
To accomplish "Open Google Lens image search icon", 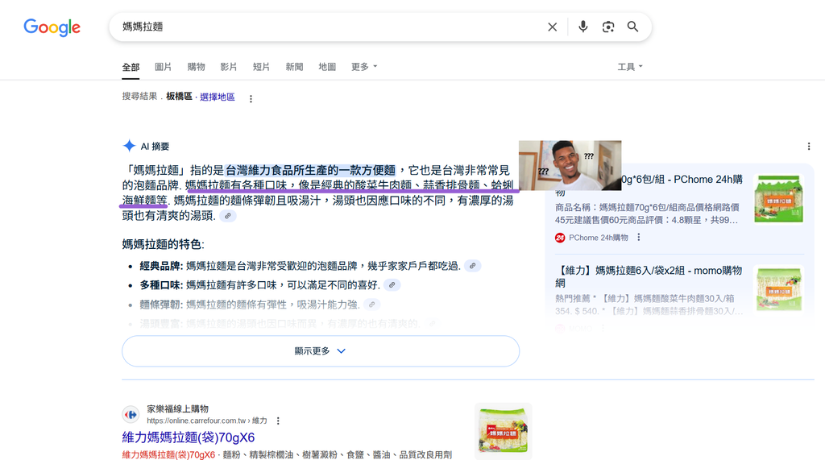I will pos(608,27).
